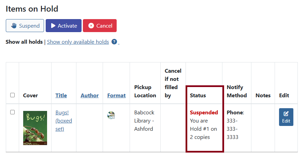Screen dimensions: 307x157
Task: Select Show all holds text
Action: (24, 42)
